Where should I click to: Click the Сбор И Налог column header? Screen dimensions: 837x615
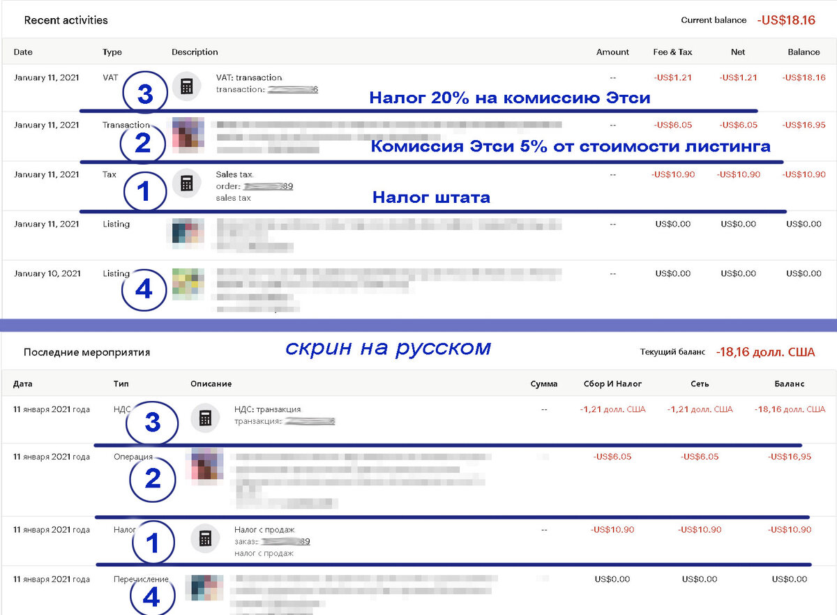(x=613, y=384)
